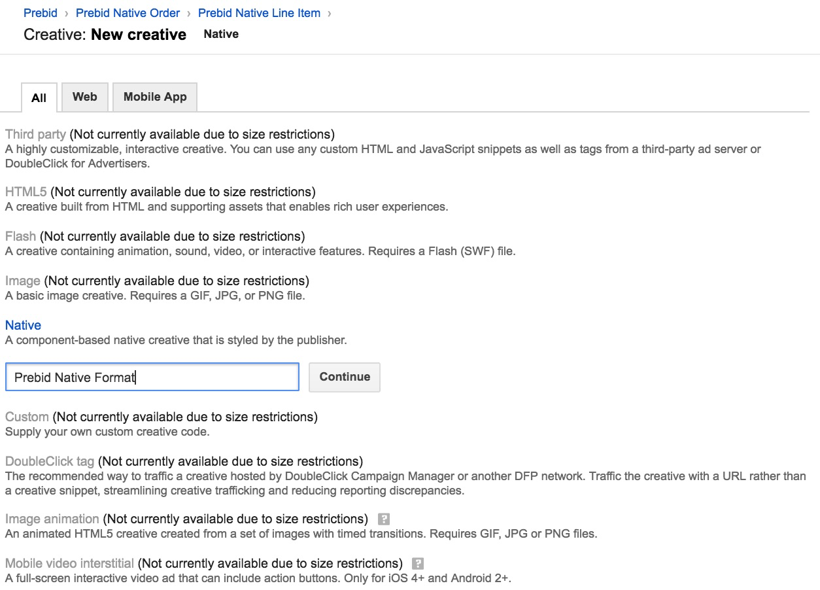The height and width of the screenshot is (590, 820).
Task: Select the Third party creative option
Action: [35, 134]
